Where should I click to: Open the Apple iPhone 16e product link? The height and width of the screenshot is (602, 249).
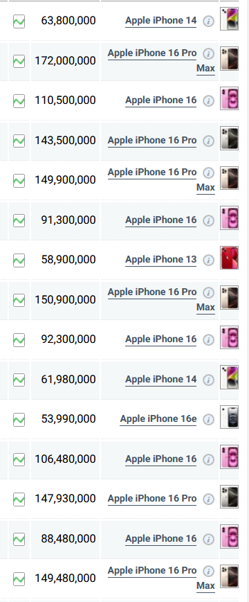pyautogui.click(x=158, y=419)
